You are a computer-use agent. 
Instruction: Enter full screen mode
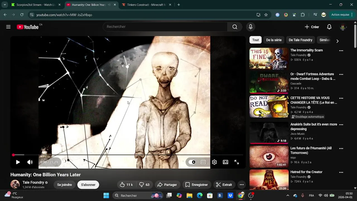click(x=237, y=162)
